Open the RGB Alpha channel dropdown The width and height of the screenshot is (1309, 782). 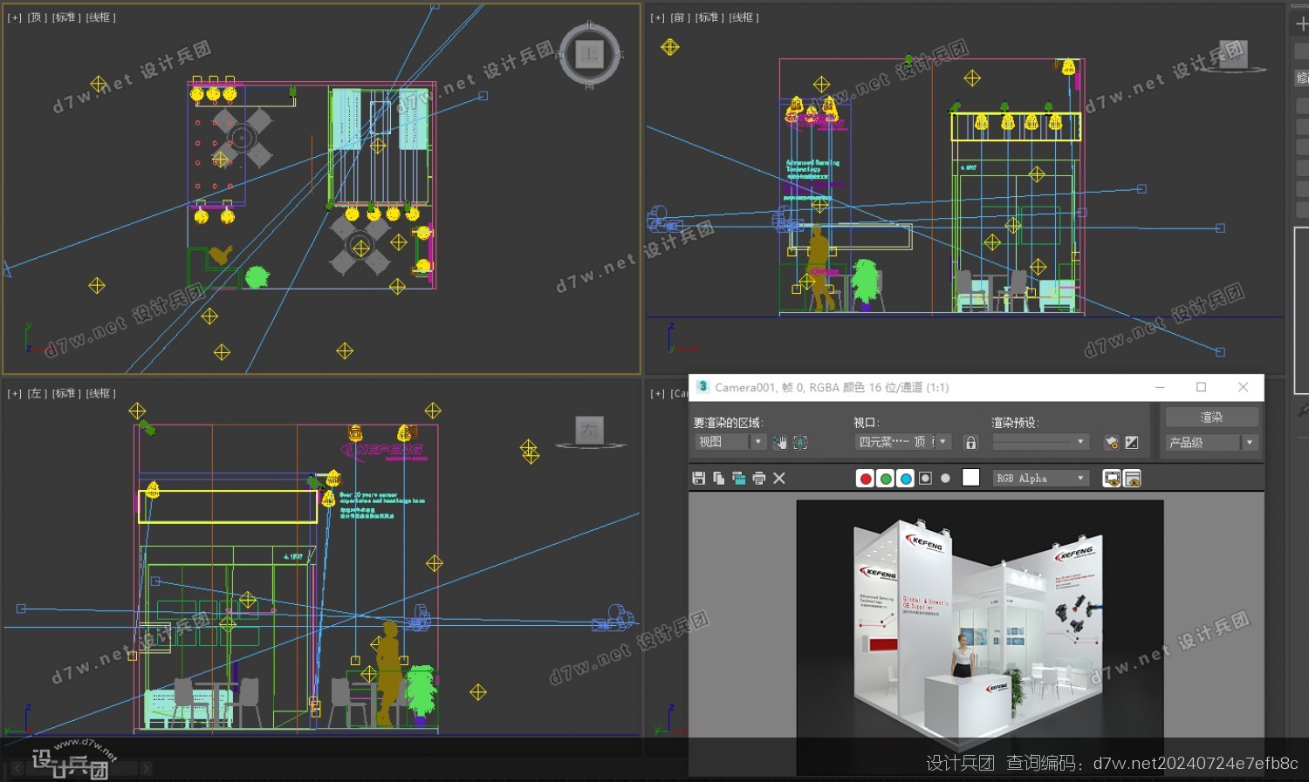[1041, 478]
